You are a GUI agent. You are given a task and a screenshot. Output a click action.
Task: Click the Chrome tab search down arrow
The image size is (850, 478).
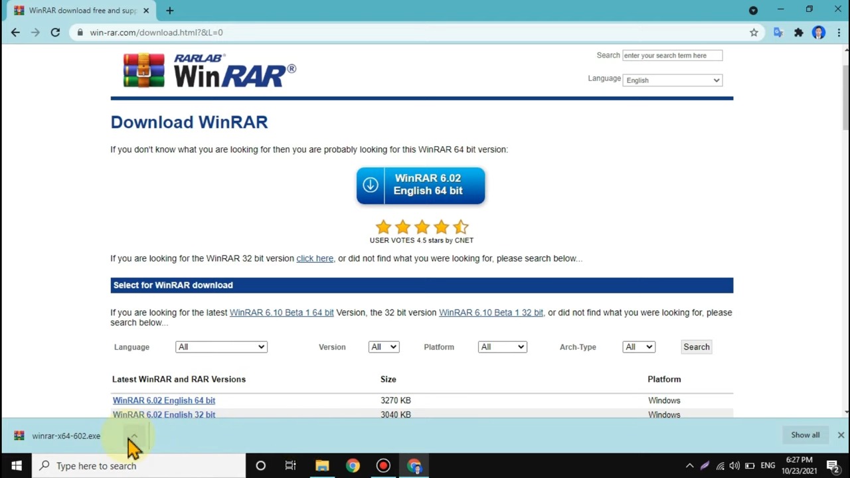tap(753, 10)
